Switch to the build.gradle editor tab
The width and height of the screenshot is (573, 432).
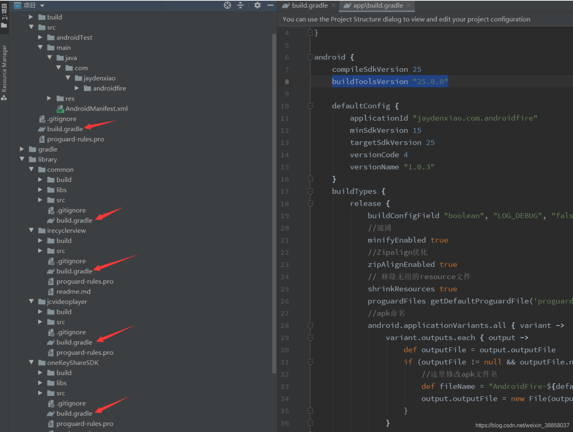pos(305,6)
